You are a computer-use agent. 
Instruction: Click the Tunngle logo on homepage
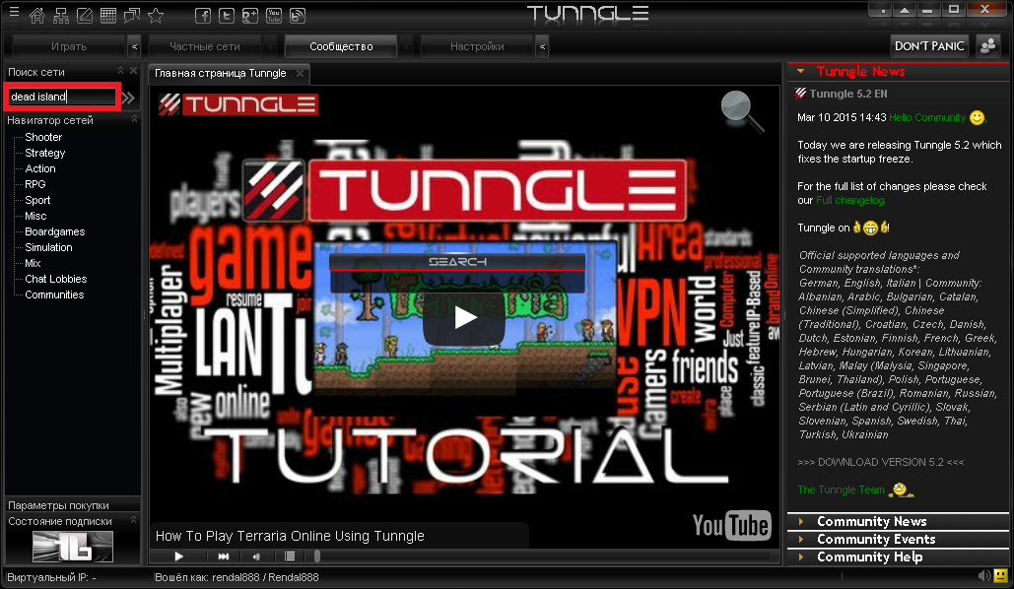click(x=238, y=104)
